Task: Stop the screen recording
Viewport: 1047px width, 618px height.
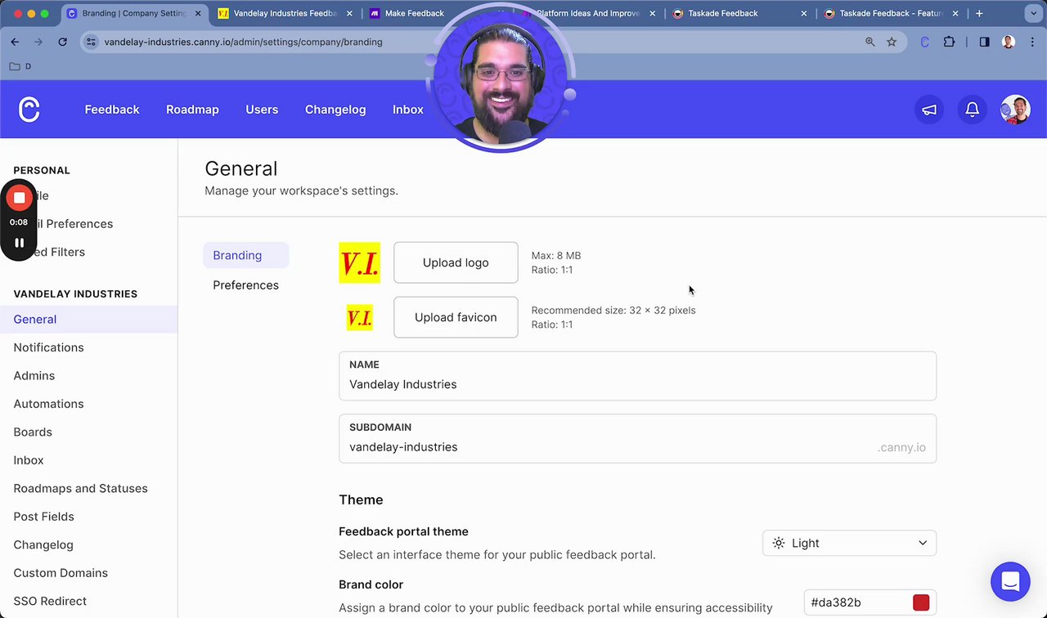Action: (x=19, y=198)
